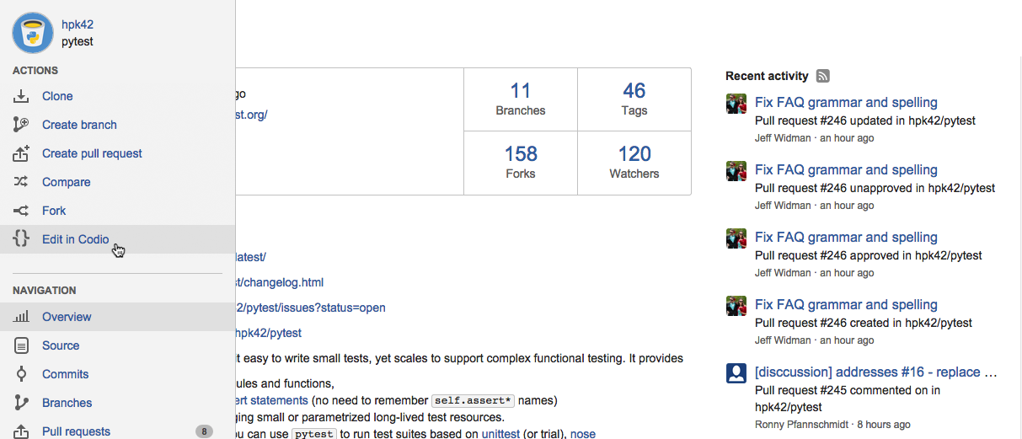The image size is (1022, 439).
Task: Click the Edit in Codio braces icon
Action: pos(22,239)
